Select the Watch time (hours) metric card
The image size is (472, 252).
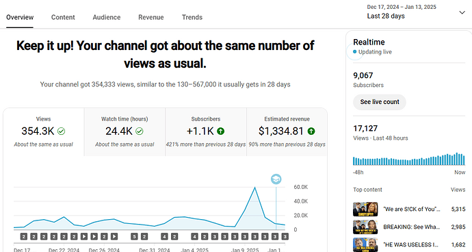tap(124, 131)
